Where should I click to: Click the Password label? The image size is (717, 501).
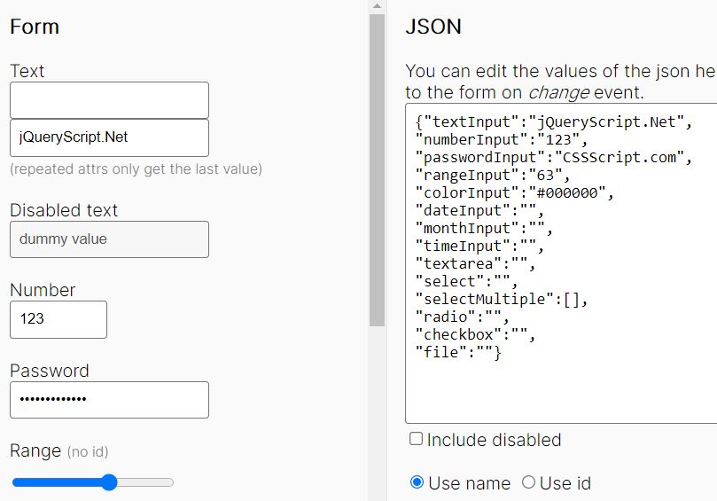(x=50, y=371)
